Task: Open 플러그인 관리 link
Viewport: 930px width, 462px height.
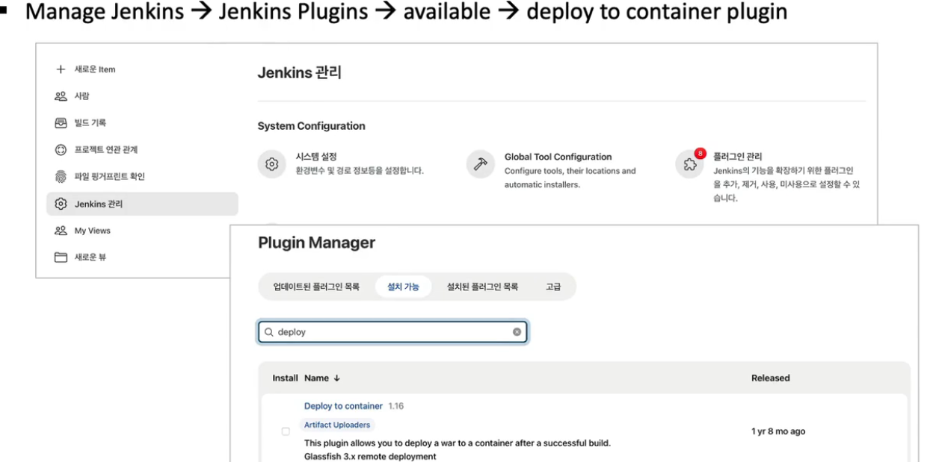Action: [x=739, y=157]
